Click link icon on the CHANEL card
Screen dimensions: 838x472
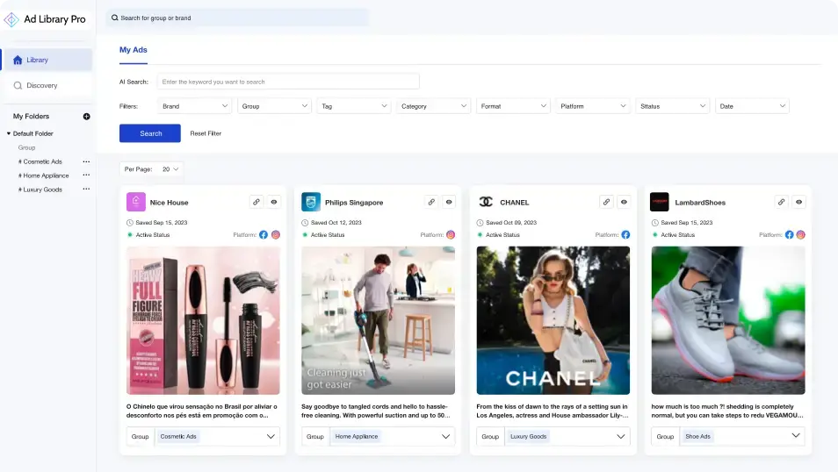pos(606,202)
